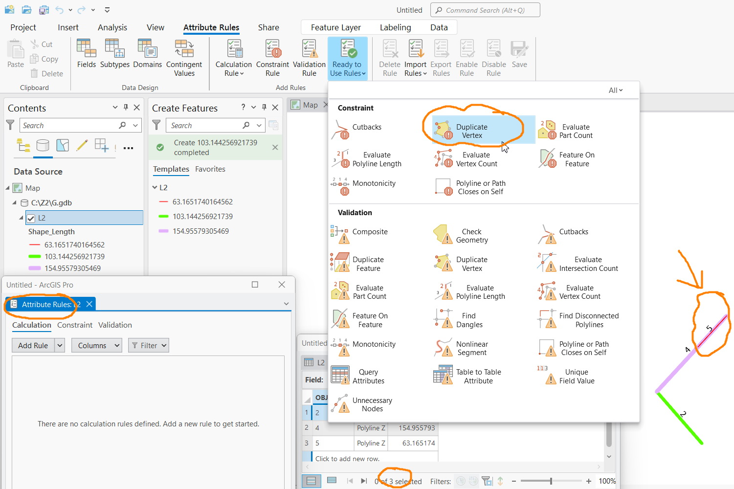Click inside the Command Search box
The image size is (734, 489).
click(x=484, y=10)
